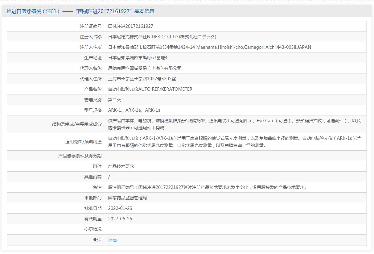Click the 适用范围/预期用途 label

83,142
